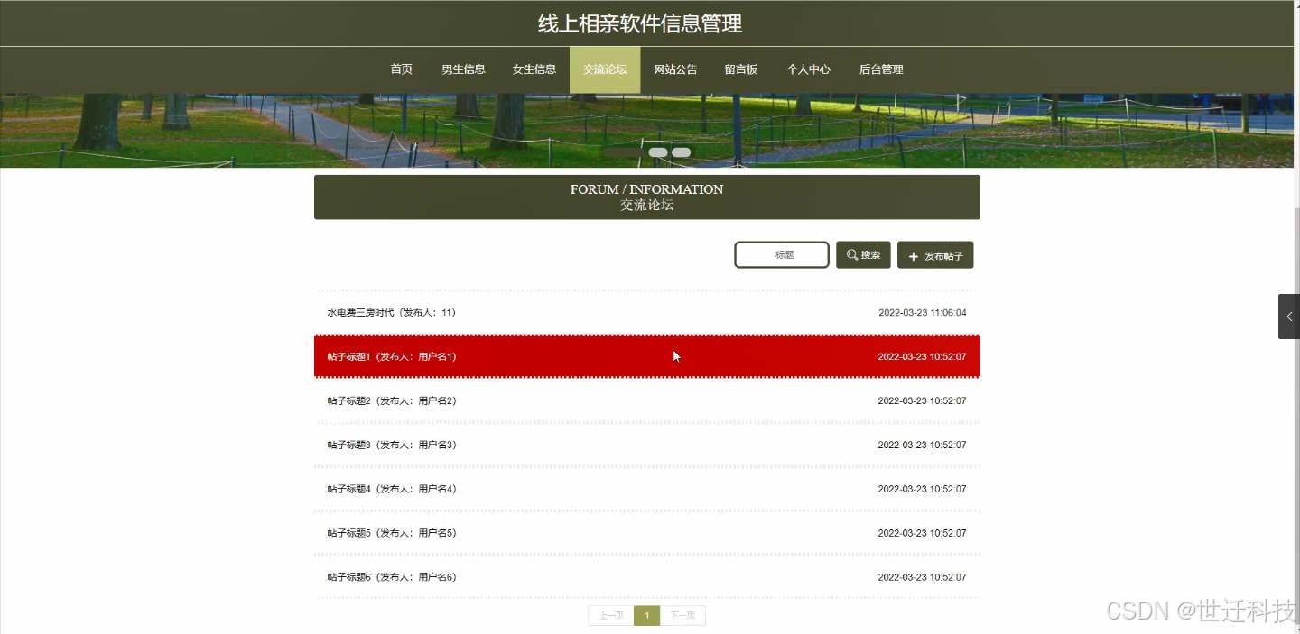The height and width of the screenshot is (634, 1300).
Task: Open the 女生信息 page
Action: coord(534,69)
